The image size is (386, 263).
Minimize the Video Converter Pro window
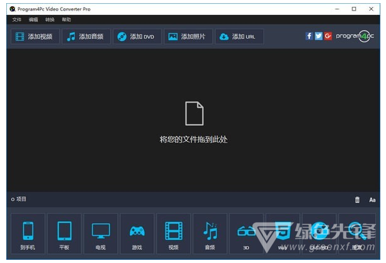[337, 9]
